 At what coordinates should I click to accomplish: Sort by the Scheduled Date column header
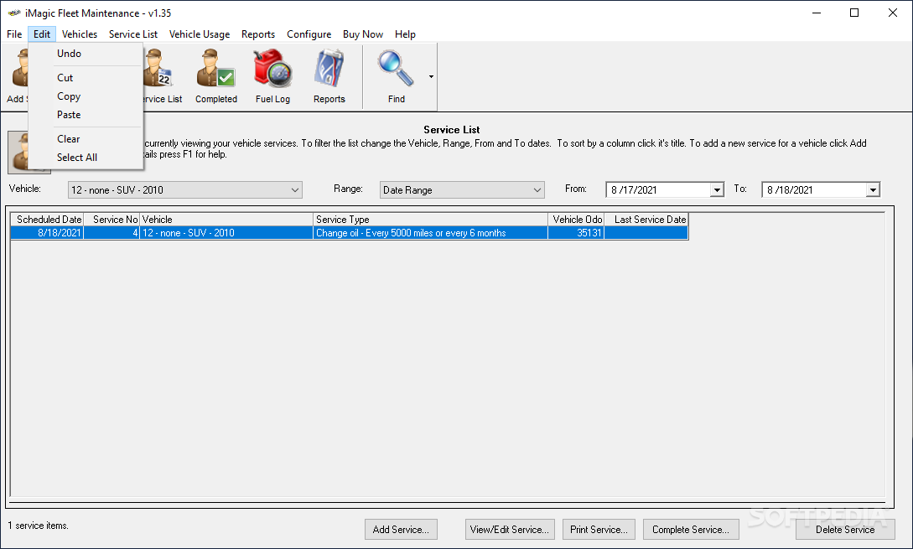click(48, 220)
